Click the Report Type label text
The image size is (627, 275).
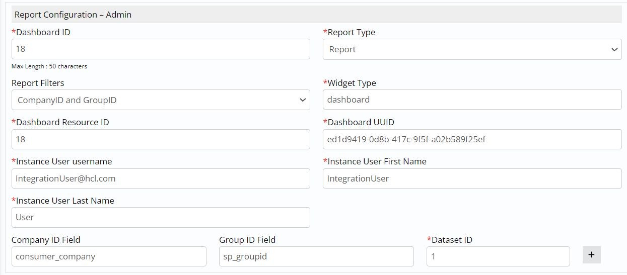pyautogui.click(x=352, y=32)
